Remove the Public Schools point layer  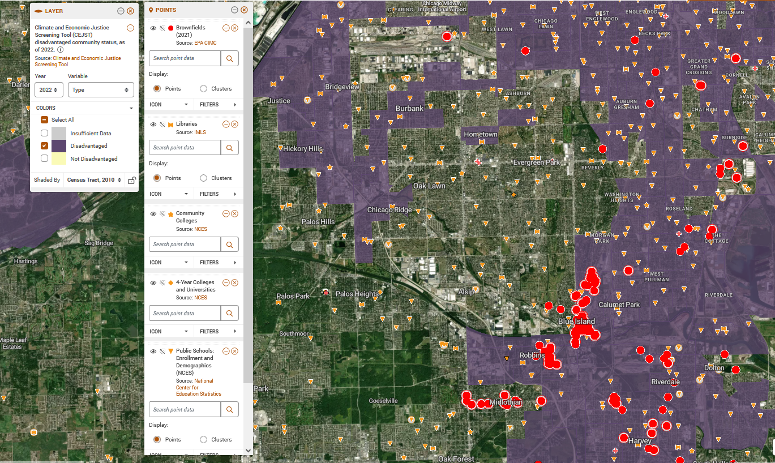pos(234,351)
